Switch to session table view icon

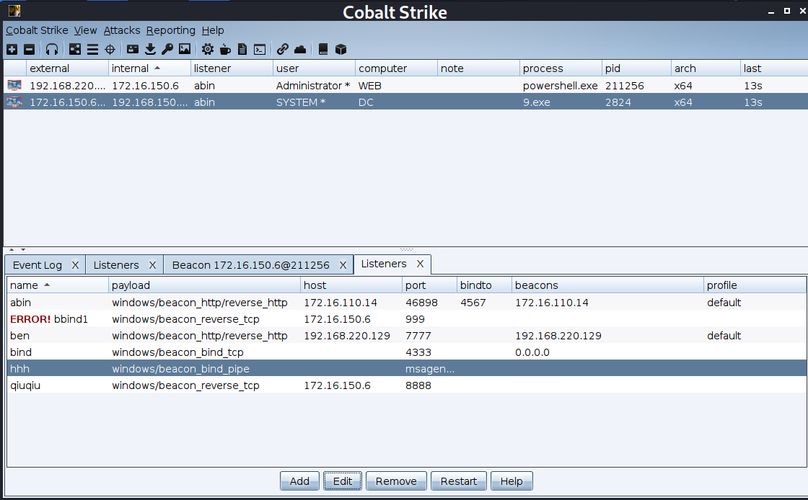pyautogui.click(x=93, y=50)
